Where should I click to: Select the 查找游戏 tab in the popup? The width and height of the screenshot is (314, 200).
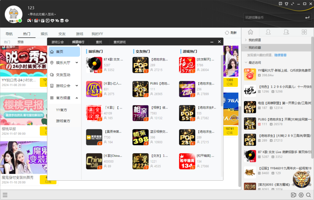tap(119, 42)
